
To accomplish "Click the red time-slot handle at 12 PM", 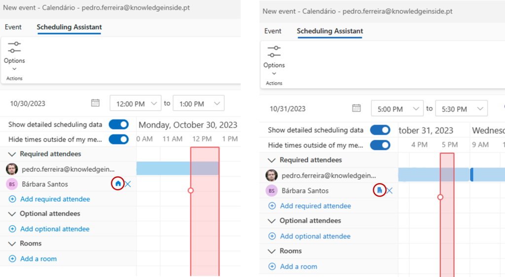I will point(191,190).
